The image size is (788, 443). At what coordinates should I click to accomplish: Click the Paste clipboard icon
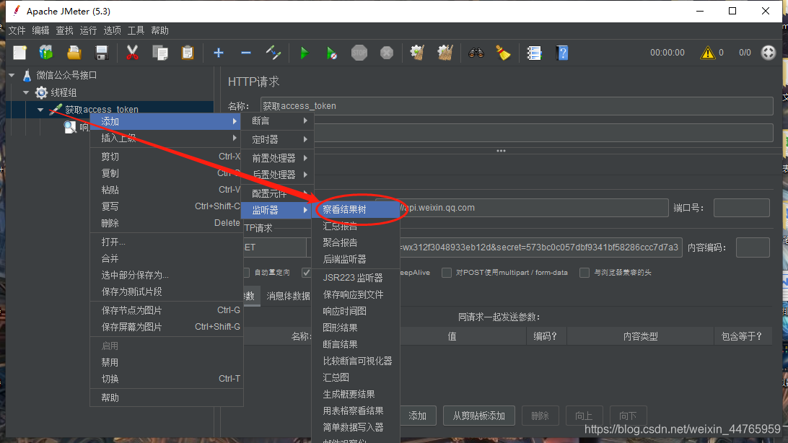click(x=188, y=53)
